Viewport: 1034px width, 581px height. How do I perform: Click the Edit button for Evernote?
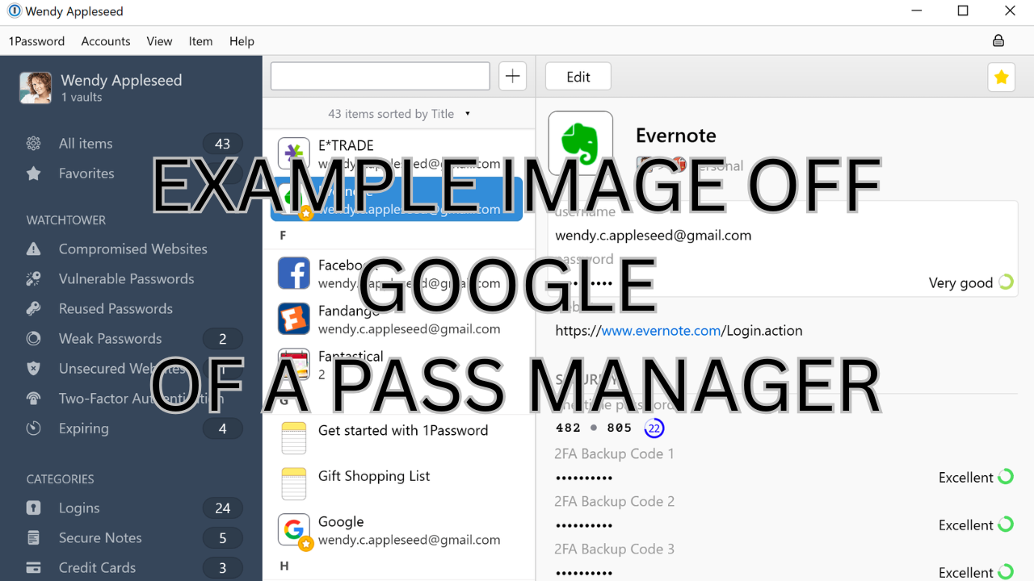(x=578, y=77)
